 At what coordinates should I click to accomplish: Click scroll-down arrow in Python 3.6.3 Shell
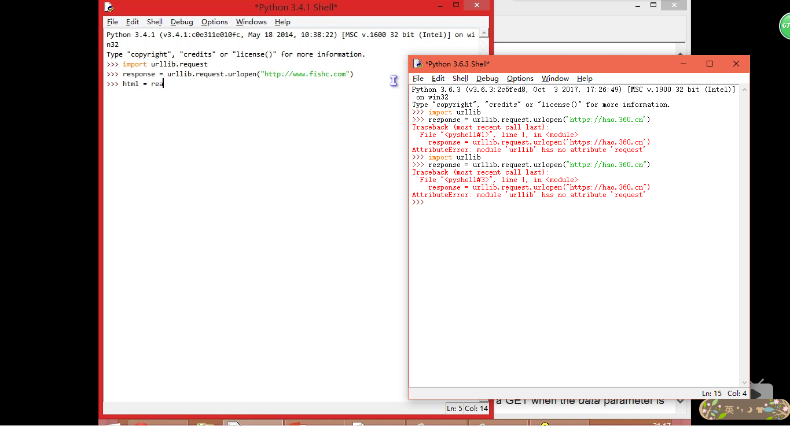pos(744,382)
